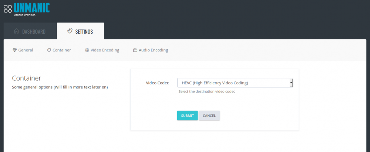Open the Video Codec dropdown
Image resolution: width=370 pixels, height=152 pixels.
tap(235, 83)
